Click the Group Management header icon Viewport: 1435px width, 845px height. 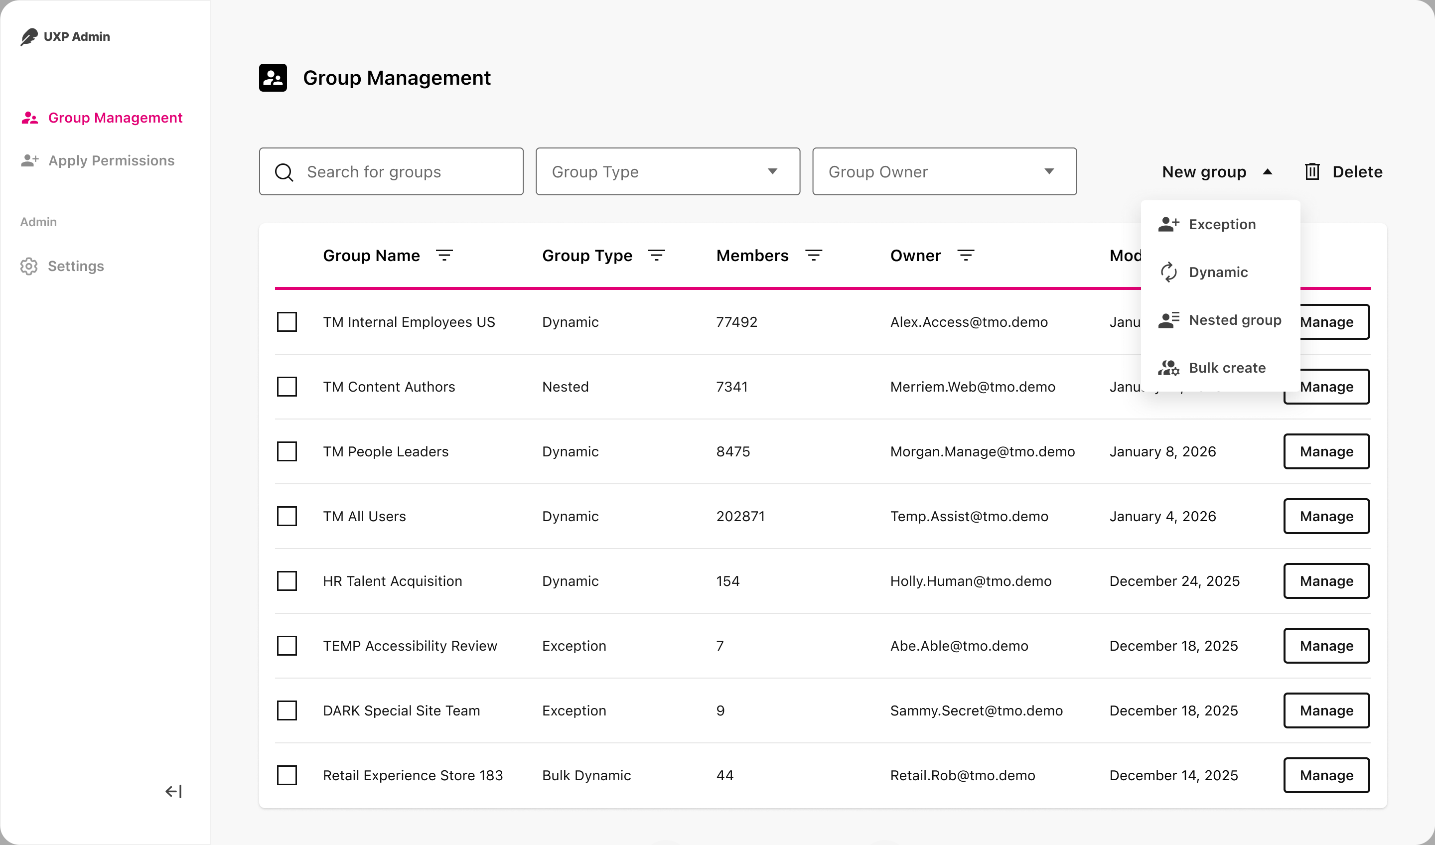(273, 77)
